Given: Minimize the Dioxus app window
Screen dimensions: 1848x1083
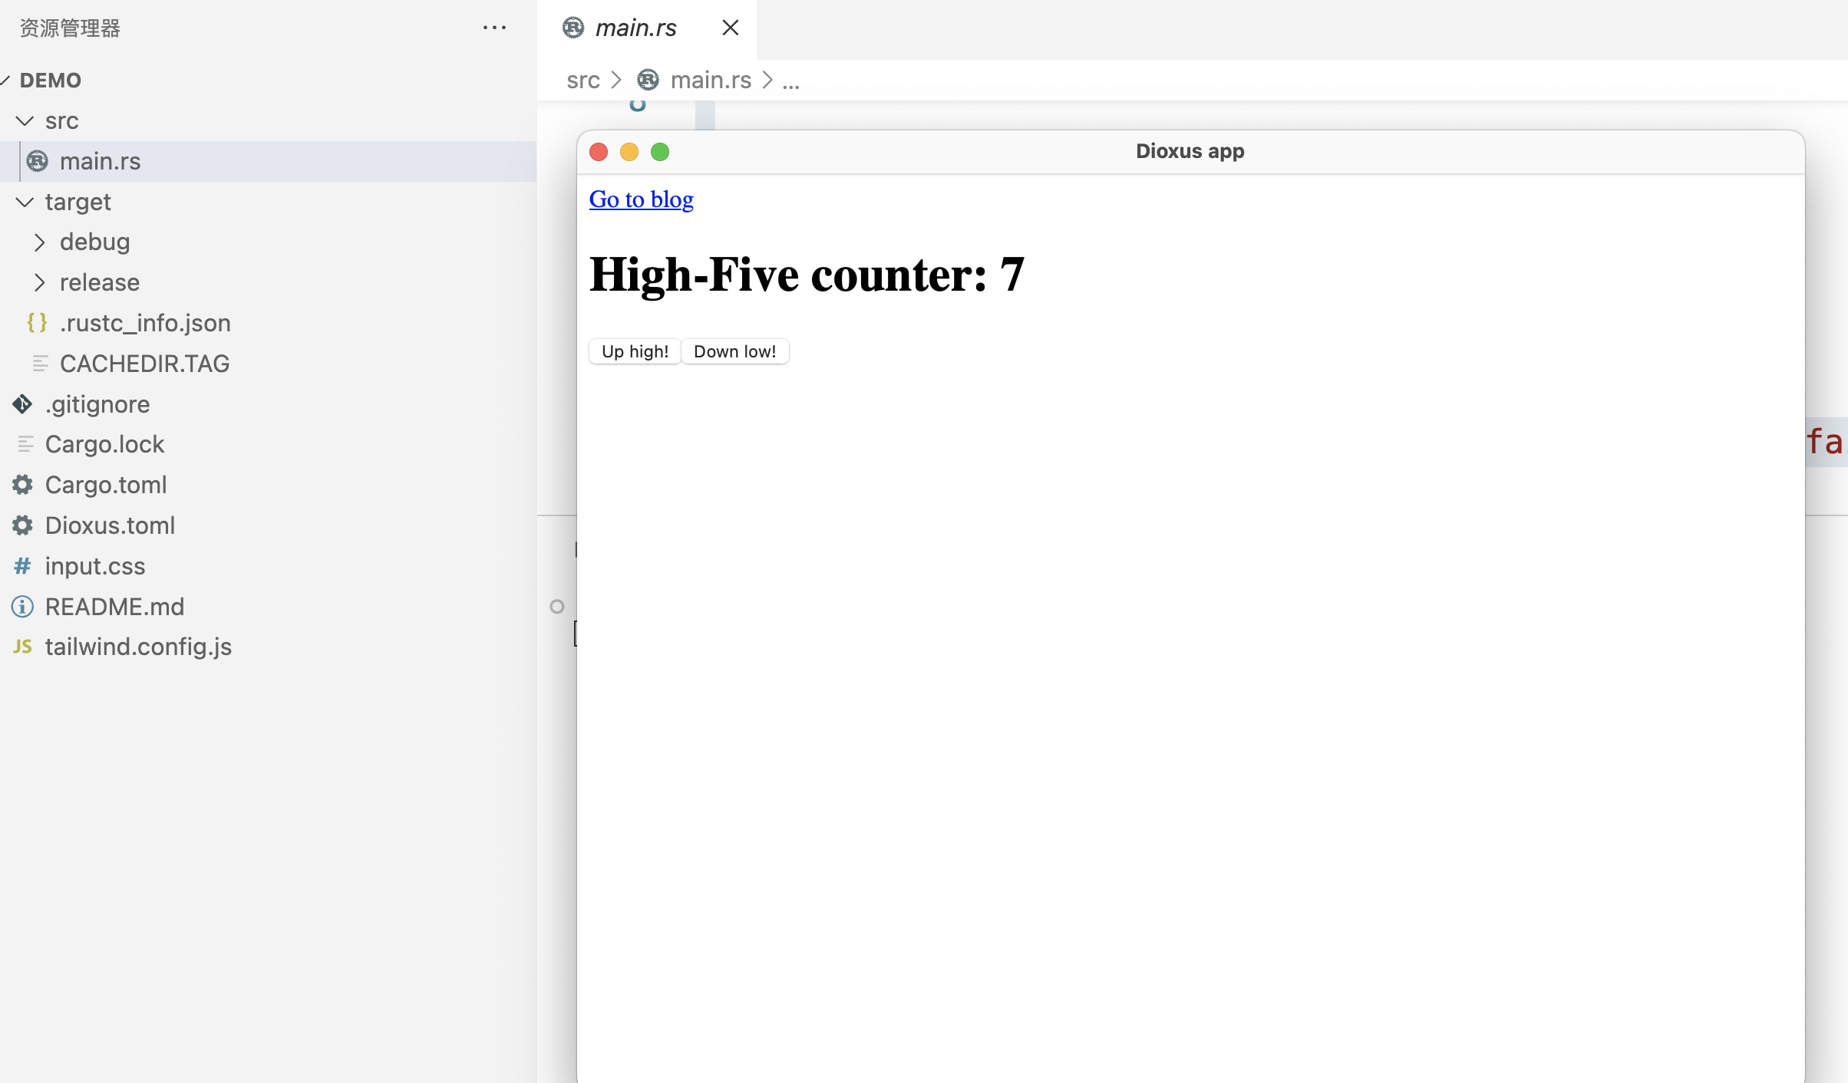Looking at the screenshot, I should (629, 152).
